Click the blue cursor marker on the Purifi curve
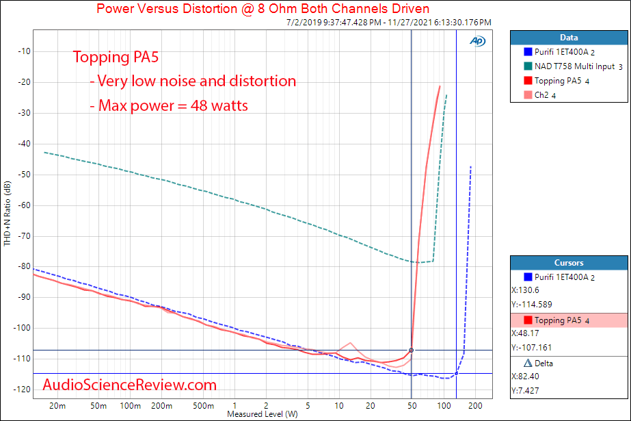This screenshot has height=421, width=631. (457, 374)
